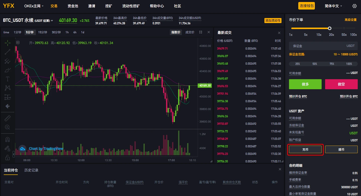Image resolution: width=361 pixels, height=196 pixels.
Task: Select the text annotation tool
Action: tap(8, 79)
